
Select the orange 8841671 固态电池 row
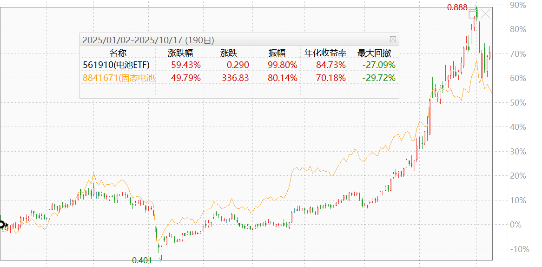click(119, 78)
